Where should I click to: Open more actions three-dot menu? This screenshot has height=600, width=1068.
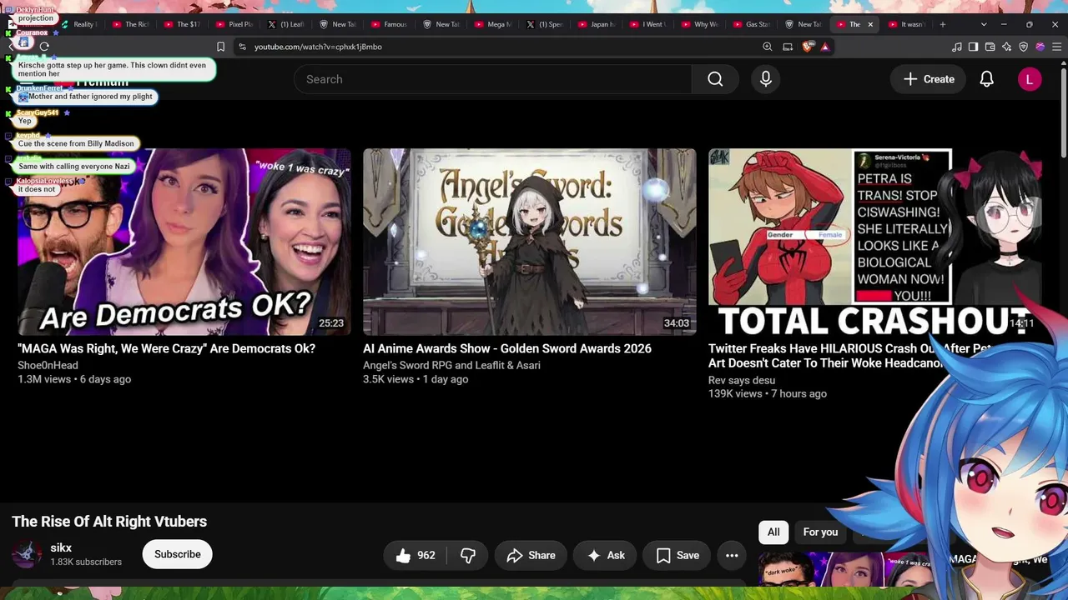tap(732, 555)
